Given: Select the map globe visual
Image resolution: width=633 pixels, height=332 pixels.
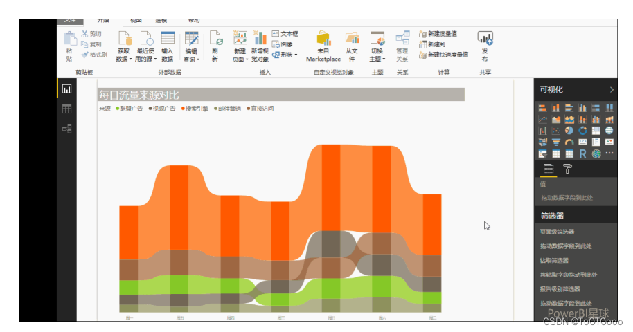Looking at the screenshot, I should click(x=609, y=131).
